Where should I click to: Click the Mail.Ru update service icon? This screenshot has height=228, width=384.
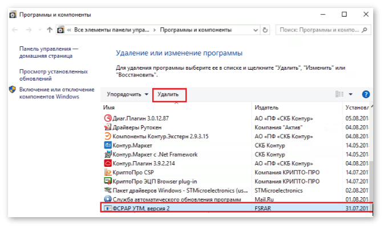click(108, 199)
